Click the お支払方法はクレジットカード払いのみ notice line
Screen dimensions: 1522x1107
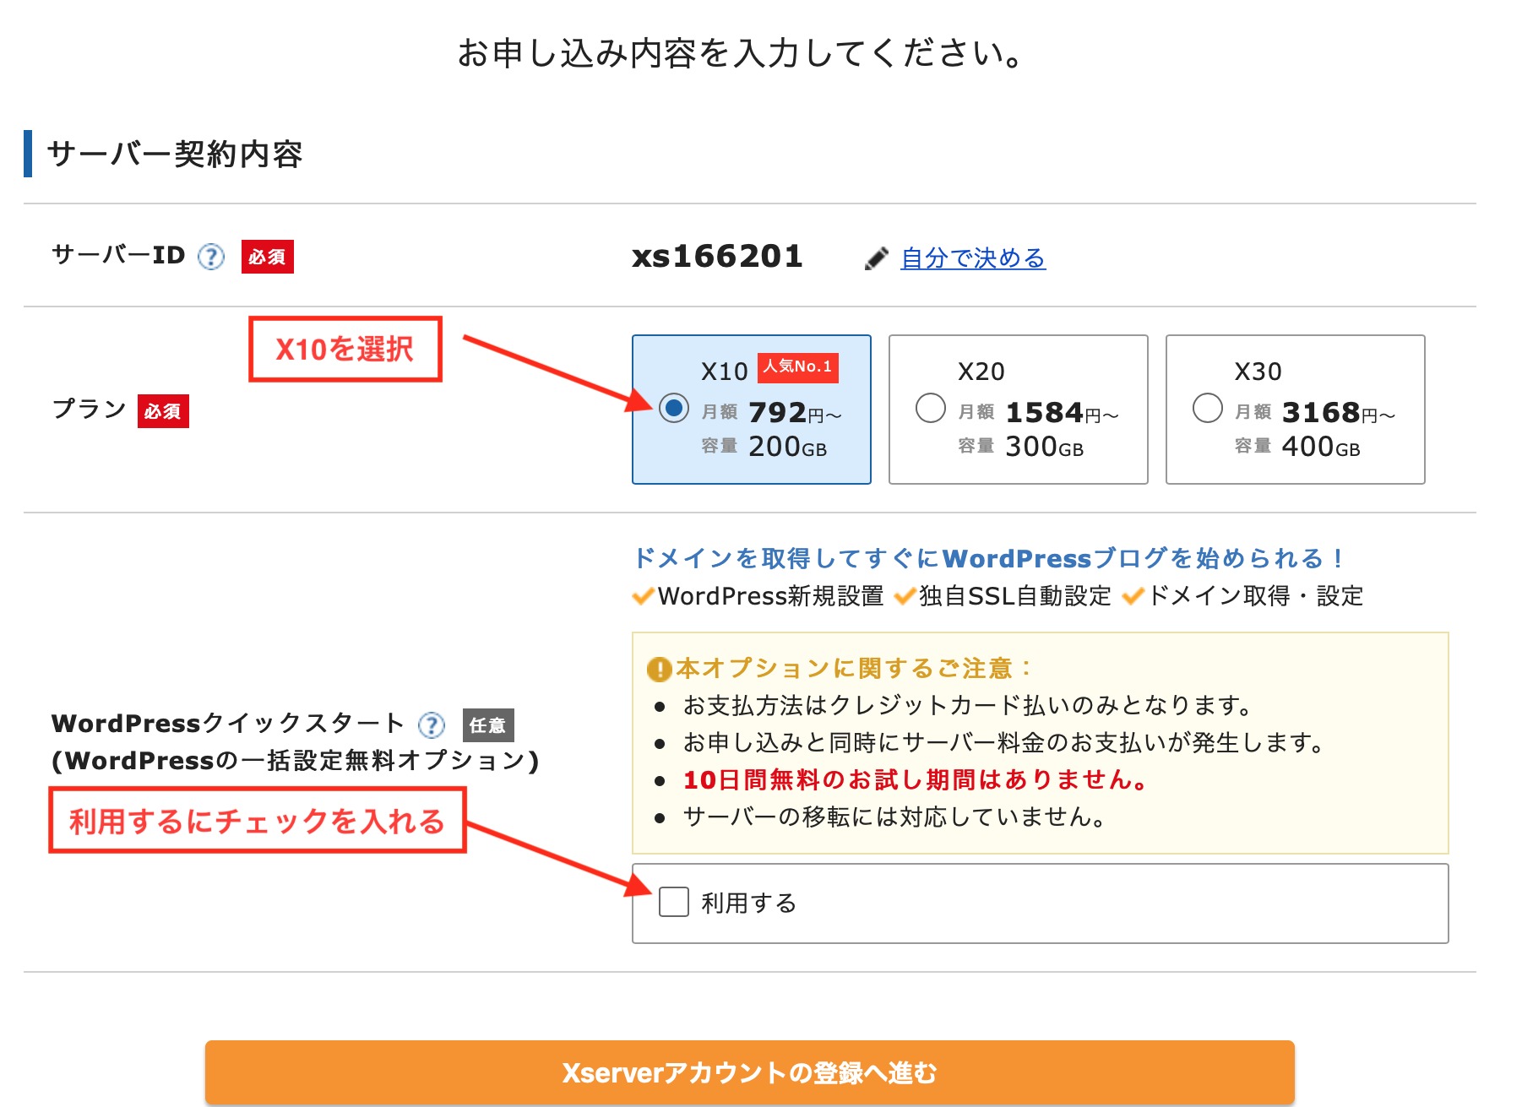(968, 705)
